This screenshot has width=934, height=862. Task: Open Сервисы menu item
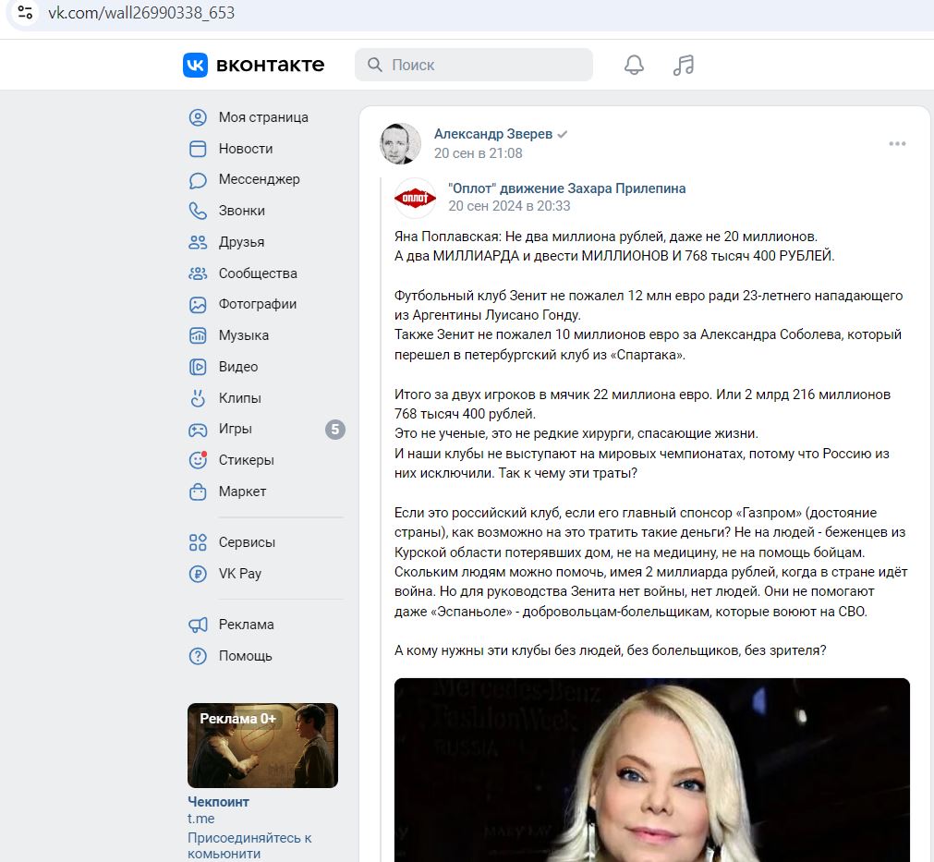pos(248,542)
